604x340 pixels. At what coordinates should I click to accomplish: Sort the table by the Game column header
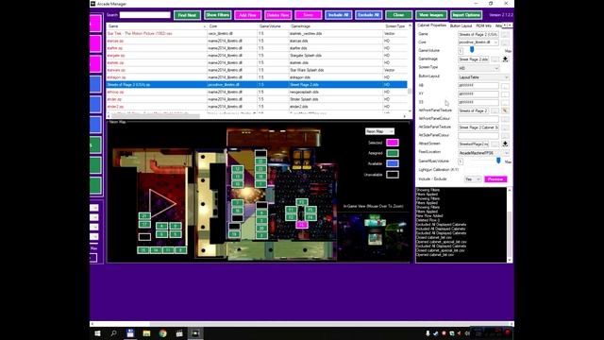[157, 26]
